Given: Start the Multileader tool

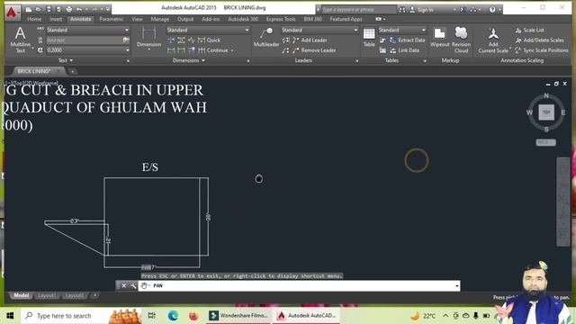Looking at the screenshot, I should tap(266, 37).
